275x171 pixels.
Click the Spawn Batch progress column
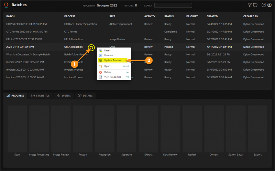click(x=236, y=129)
